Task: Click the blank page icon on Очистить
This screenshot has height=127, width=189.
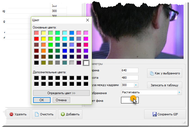Action: pos(37,114)
